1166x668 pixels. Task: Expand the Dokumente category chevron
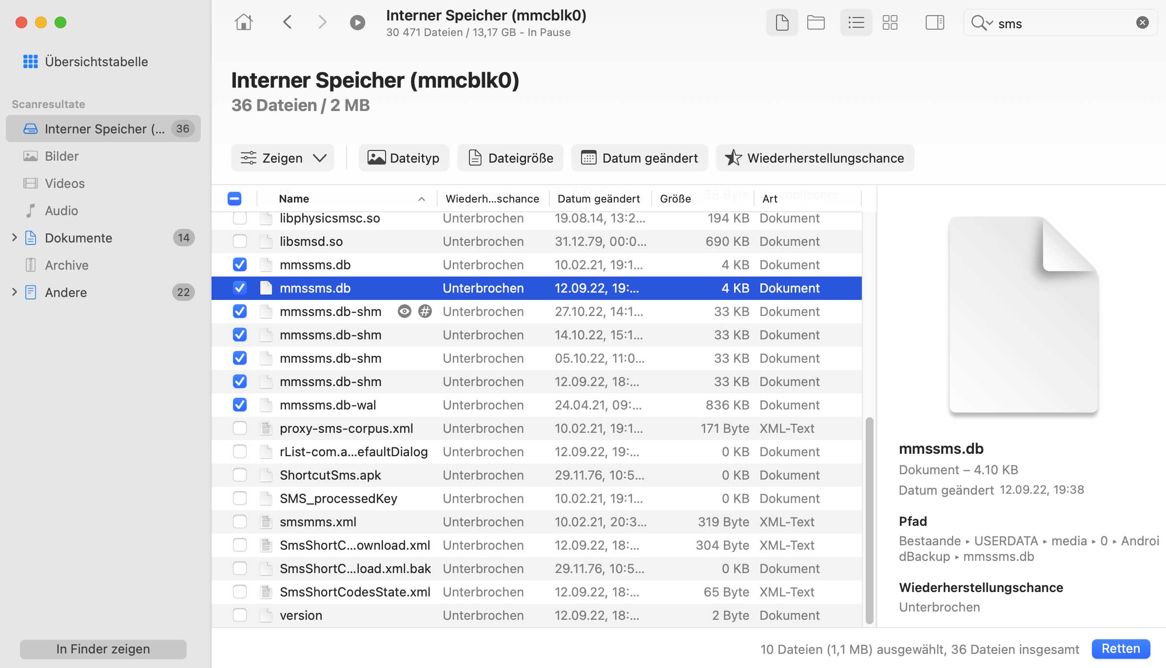(14, 238)
